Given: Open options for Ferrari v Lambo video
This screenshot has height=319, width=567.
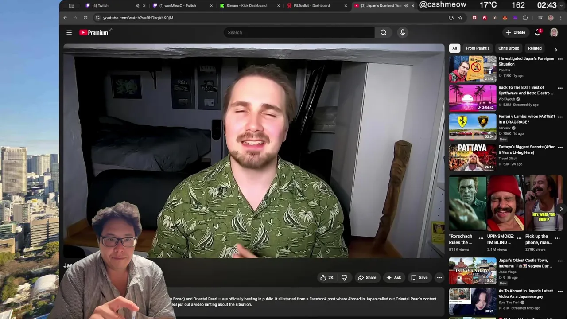Looking at the screenshot, I should [560, 117].
